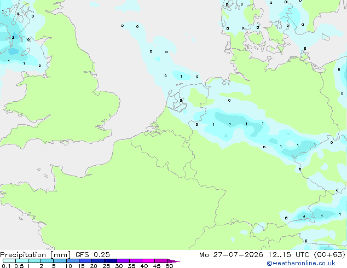Pick the 35–40 mm legend swatch
Image resolution: width=347 pixels, height=268 pixels.
(x=136, y=261)
